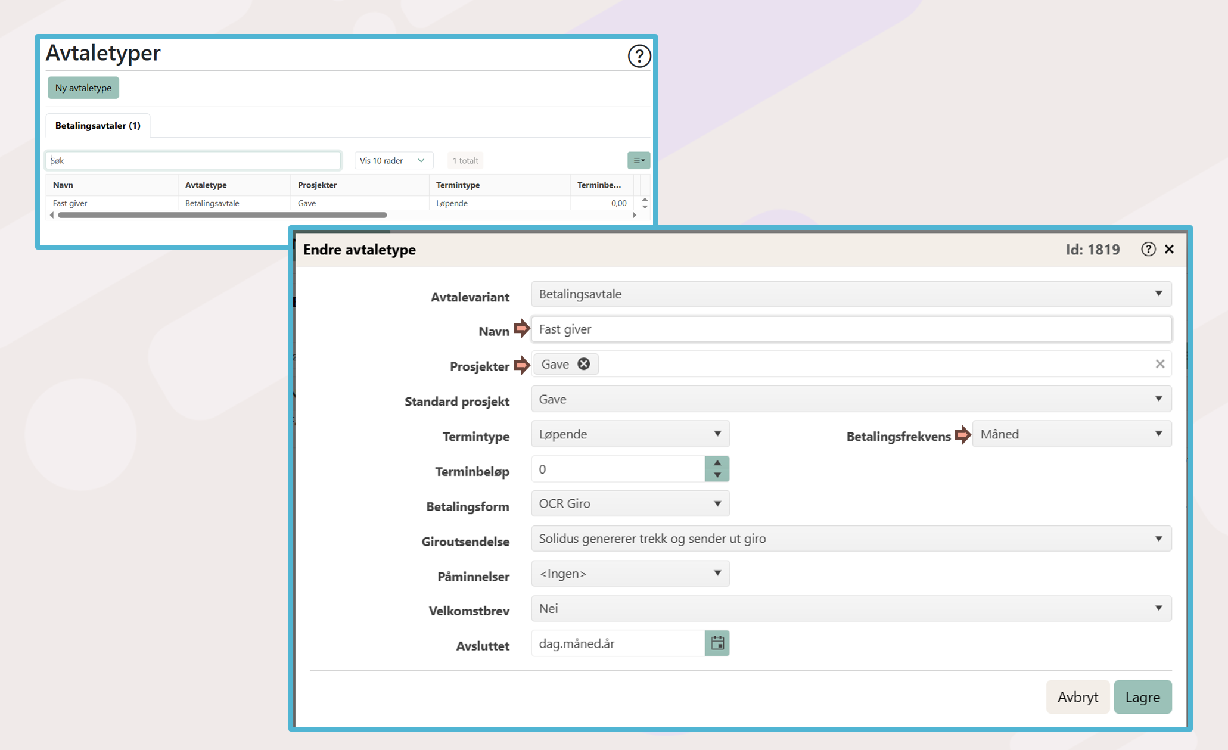Click the Lagre button
The image size is (1228, 750).
point(1142,697)
